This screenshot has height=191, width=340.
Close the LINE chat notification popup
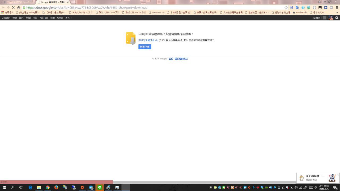click(x=338, y=175)
